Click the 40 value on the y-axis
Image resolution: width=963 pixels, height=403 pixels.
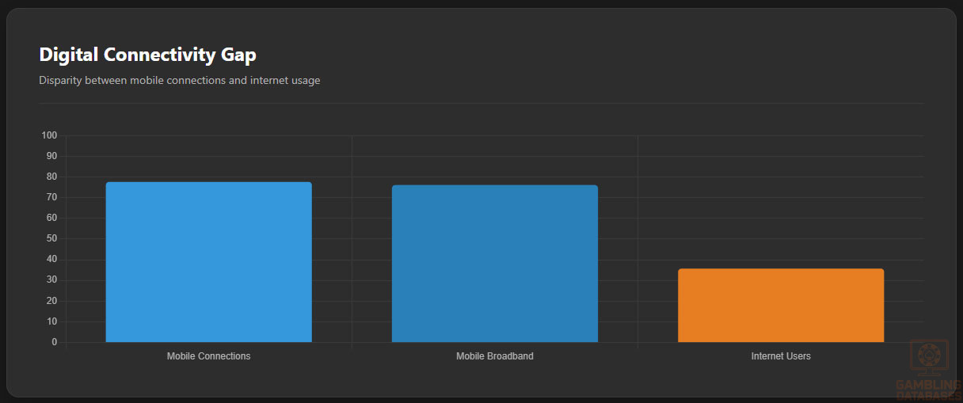pyautogui.click(x=51, y=260)
